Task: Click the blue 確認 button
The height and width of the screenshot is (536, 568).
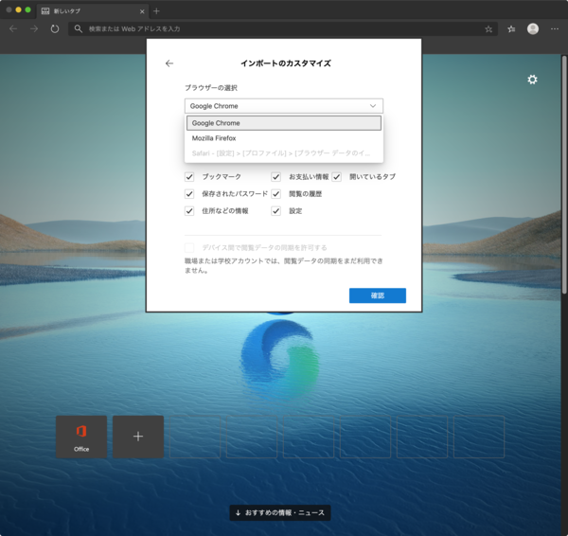Action: point(378,295)
